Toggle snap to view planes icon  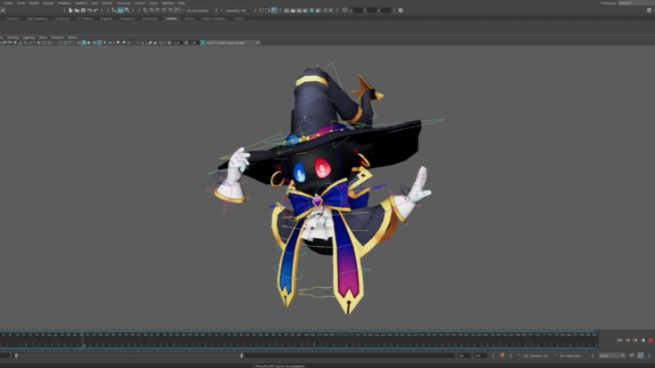[x=170, y=11]
